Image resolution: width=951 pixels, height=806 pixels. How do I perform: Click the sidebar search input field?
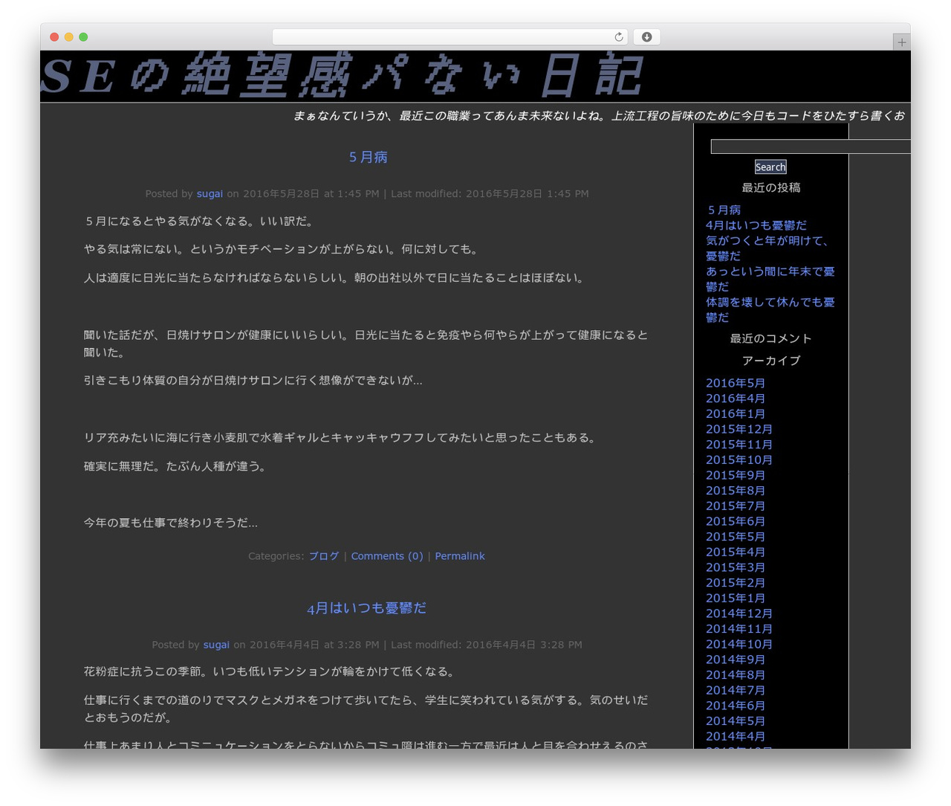pyautogui.click(x=811, y=146)
